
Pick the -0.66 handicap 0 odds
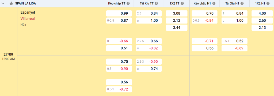click(x=119, y=41)
